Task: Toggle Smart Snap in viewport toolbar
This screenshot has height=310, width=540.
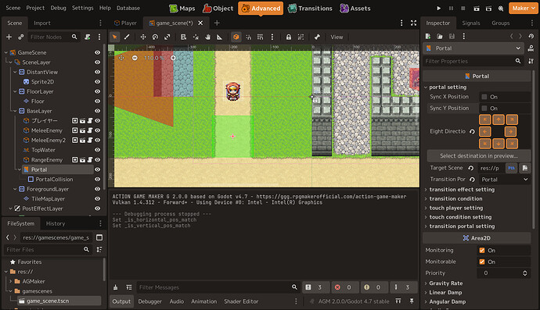Action: click(248, 37)
